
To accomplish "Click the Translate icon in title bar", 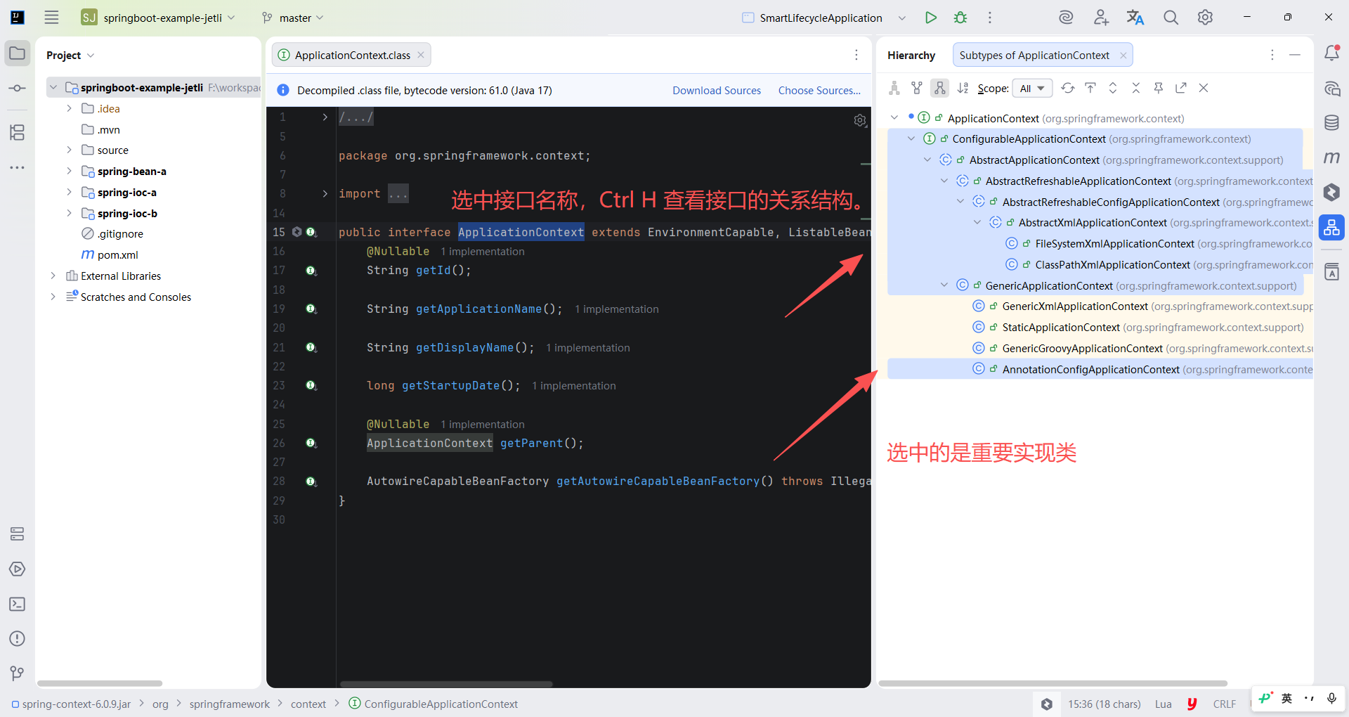I will coord(1135,18).
